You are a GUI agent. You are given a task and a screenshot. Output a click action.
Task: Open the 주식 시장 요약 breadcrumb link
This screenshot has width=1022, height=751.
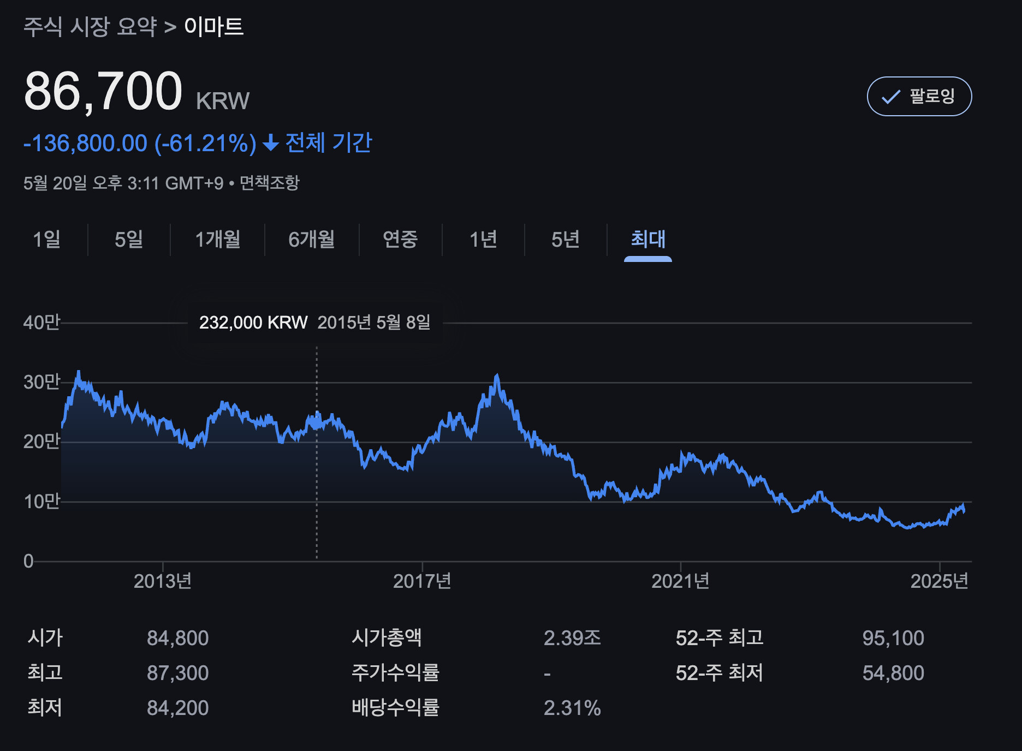[x=90, y=26]
